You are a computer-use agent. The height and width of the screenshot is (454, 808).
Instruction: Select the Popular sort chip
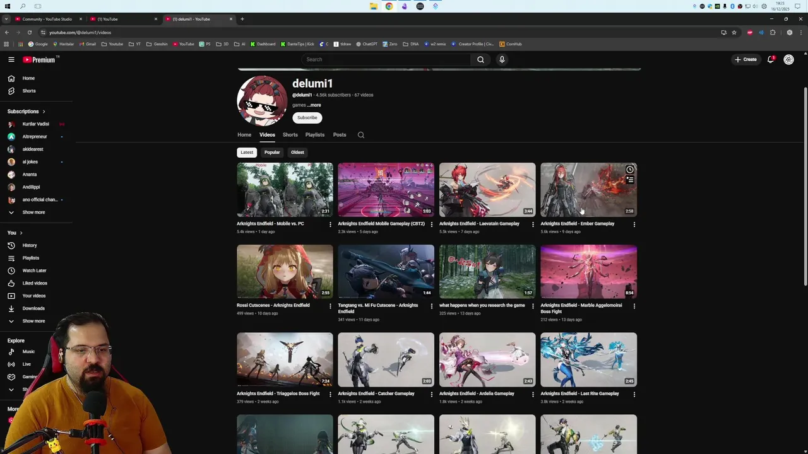272,152
